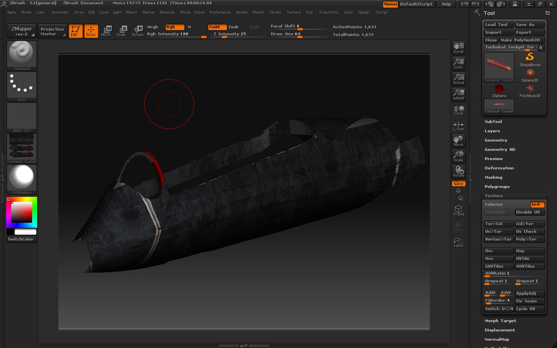The height and width of the screenshot is (348, 557).
Task: Activate the Lasso selection icon
Action: [458, 242]
